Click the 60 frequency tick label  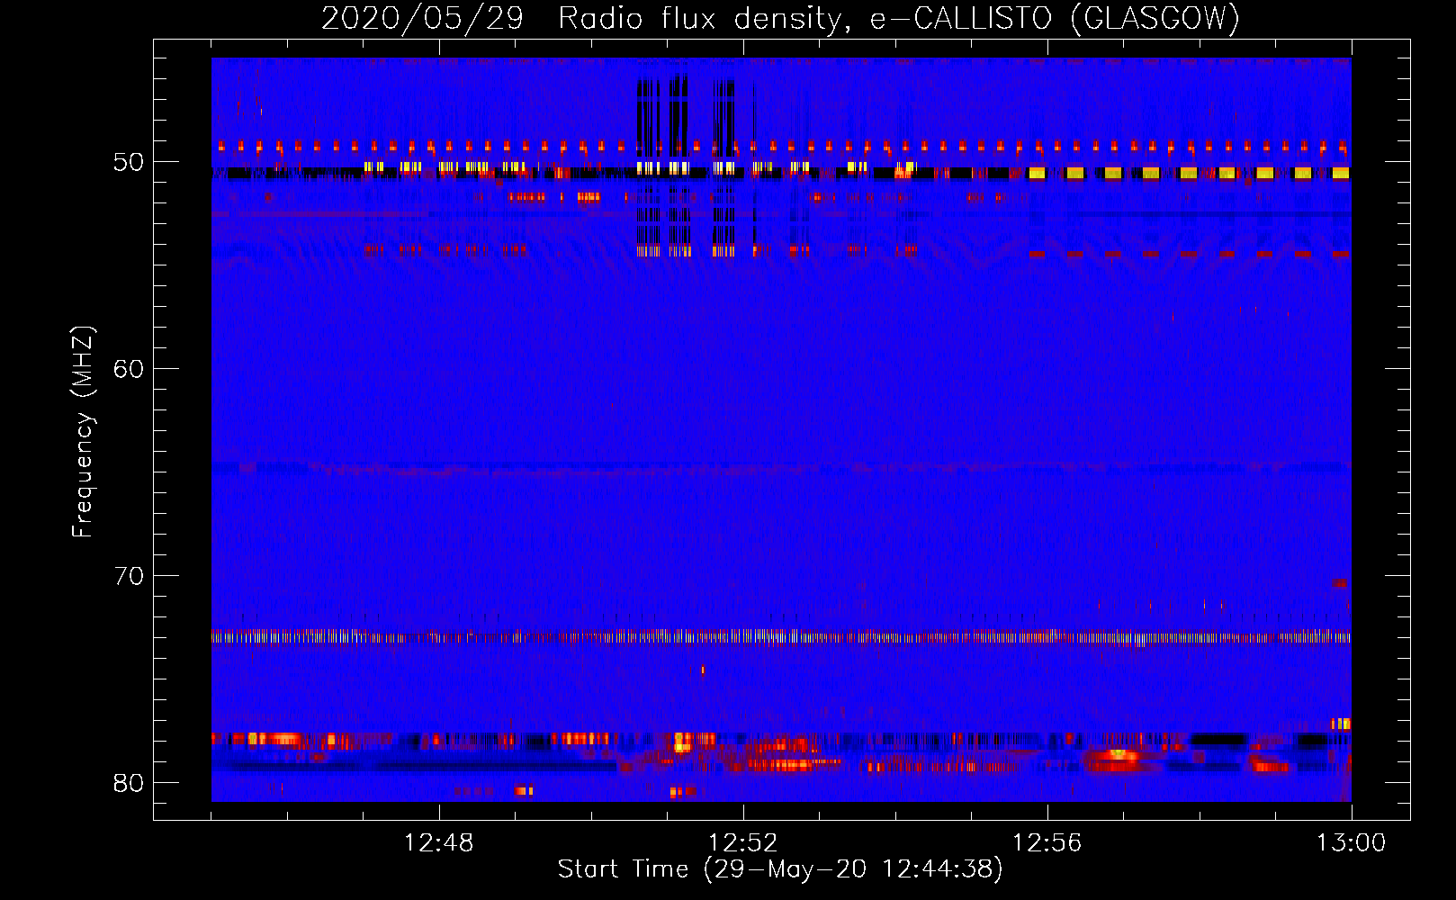[x=129, y=369]
